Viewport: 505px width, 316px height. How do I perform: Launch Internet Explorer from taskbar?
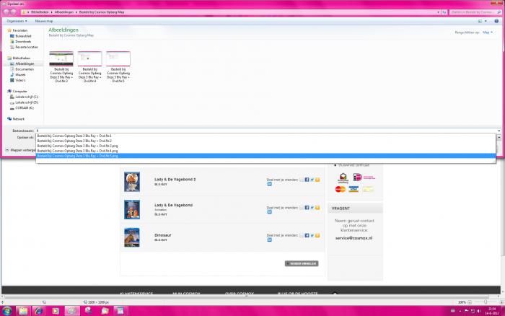click(x=39, y=311)
